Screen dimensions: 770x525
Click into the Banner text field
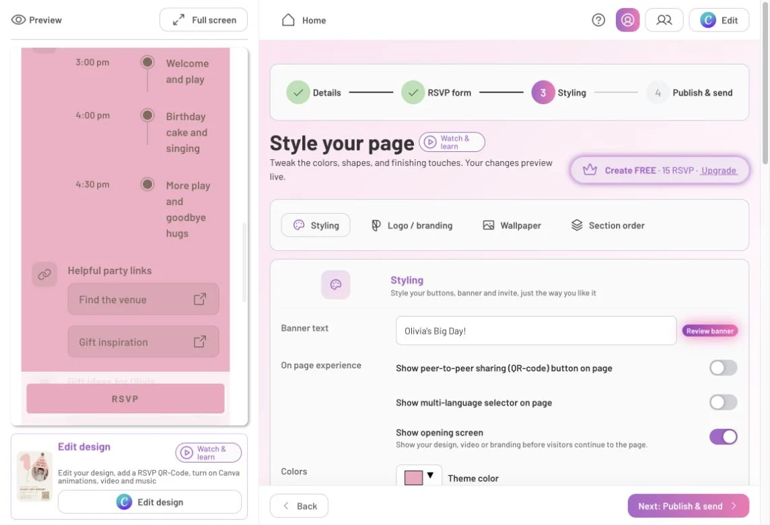[536, 331]
